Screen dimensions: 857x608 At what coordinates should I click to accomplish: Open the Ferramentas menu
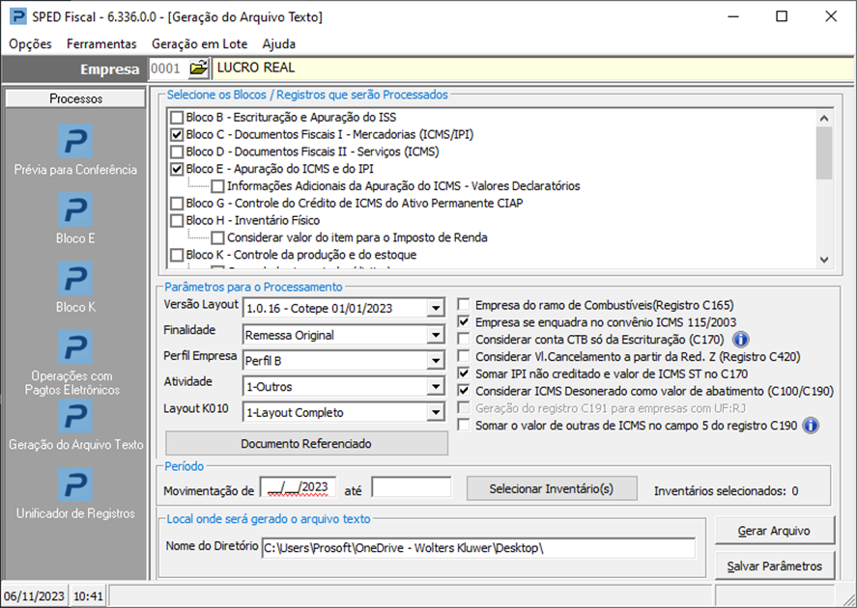pos(101,43)
